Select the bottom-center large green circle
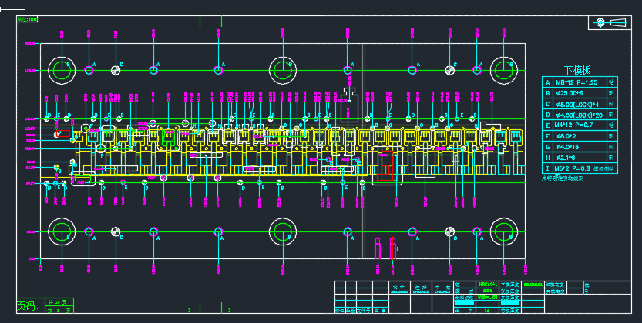 coord(284,231)
